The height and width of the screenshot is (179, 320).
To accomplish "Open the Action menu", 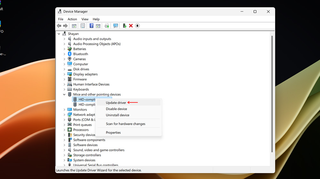I will (x=72, y=19).
